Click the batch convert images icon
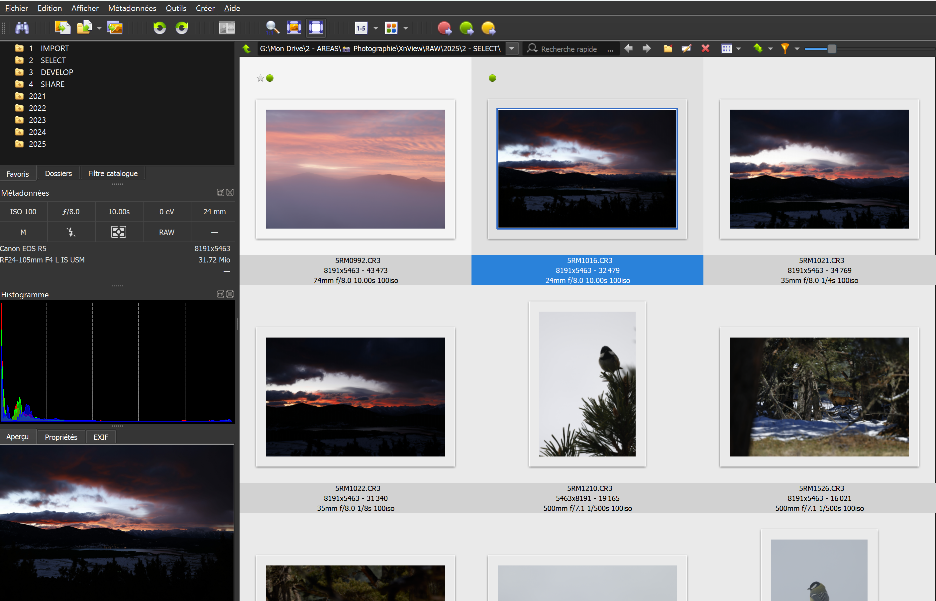936x601 pixels. point(115,28)
